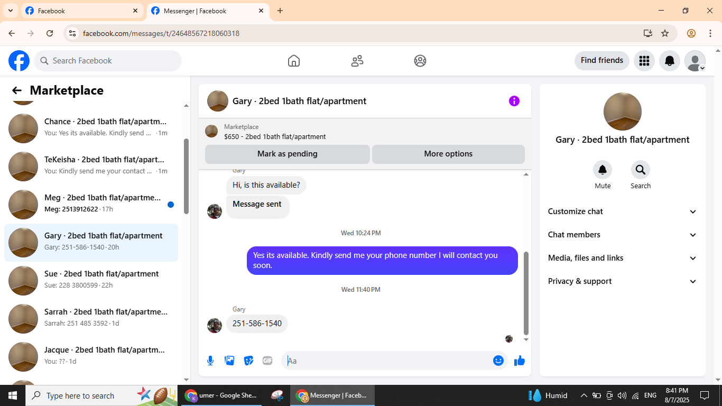Click Mark as pending button
Image resolution: width=722 pixels, height=406 pixels.
click(288, 154)
